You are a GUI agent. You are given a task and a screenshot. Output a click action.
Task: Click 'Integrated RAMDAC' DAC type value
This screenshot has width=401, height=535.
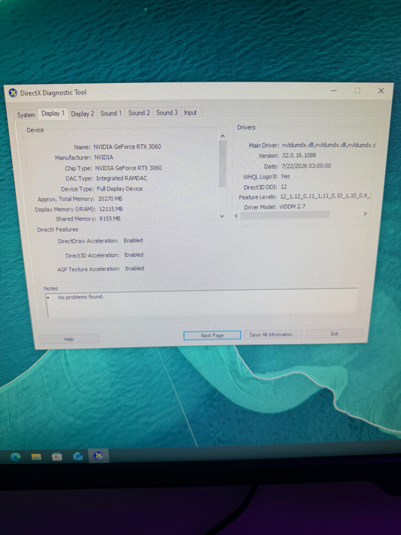(122, 178)
